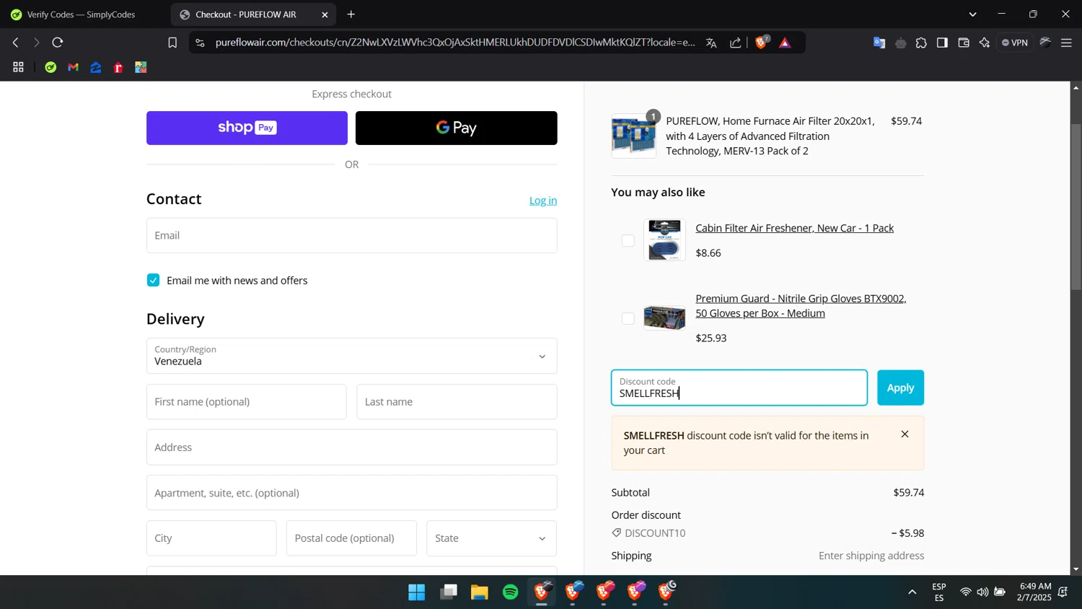Viewport: 1082px width, 609px height.
Task: Open the clock showing 6:49 AM
Action: pos(1034,592)
